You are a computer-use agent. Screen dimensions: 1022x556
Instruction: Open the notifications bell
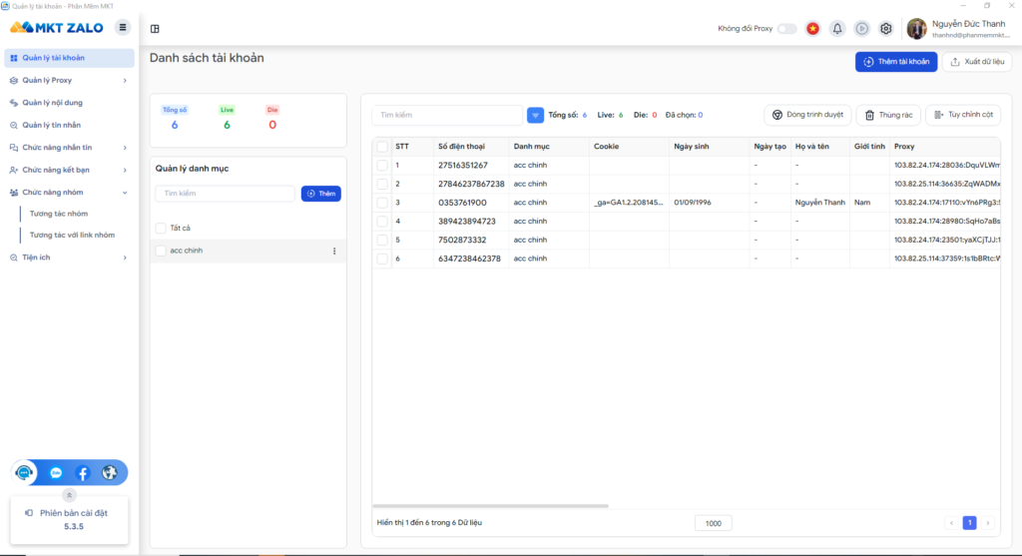pyautogui.click(x=837, y=29)
